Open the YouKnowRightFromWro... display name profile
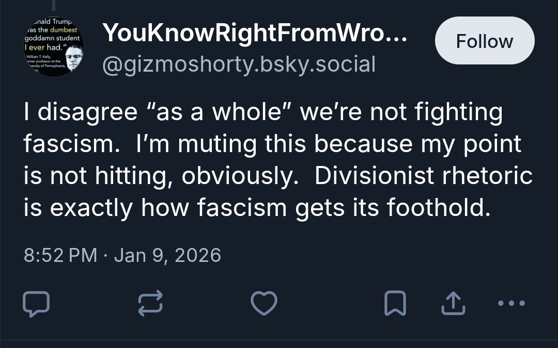Screen dimensions: 558x348 click(x=255, y=33)
